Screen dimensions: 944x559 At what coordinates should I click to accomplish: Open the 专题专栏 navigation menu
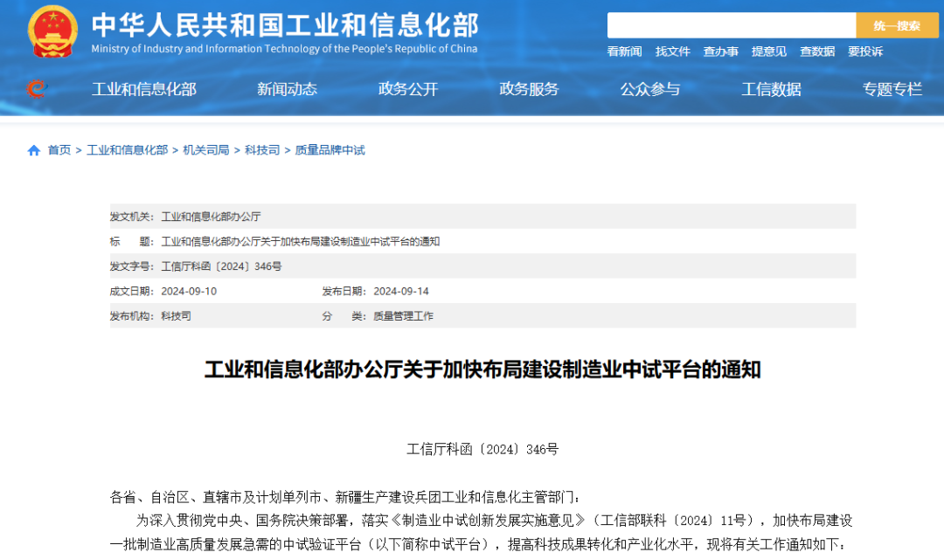coord(892,89)
